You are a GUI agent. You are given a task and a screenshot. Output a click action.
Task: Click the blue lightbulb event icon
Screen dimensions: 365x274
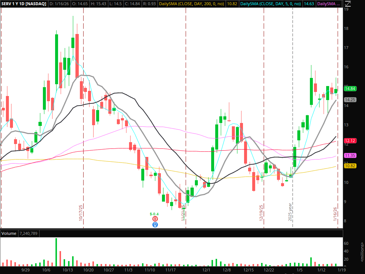(x=155, y=225)
